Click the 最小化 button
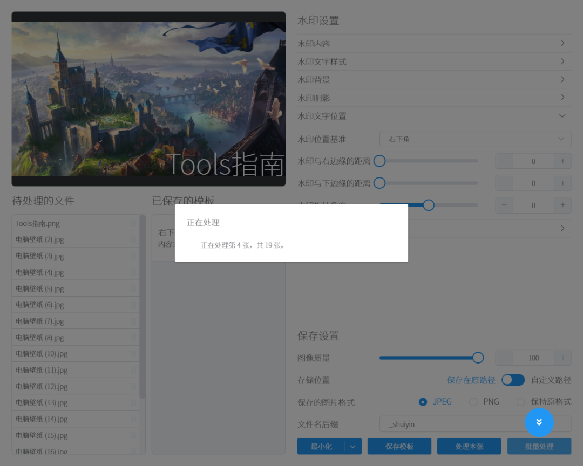 click(x=321, y=446)
